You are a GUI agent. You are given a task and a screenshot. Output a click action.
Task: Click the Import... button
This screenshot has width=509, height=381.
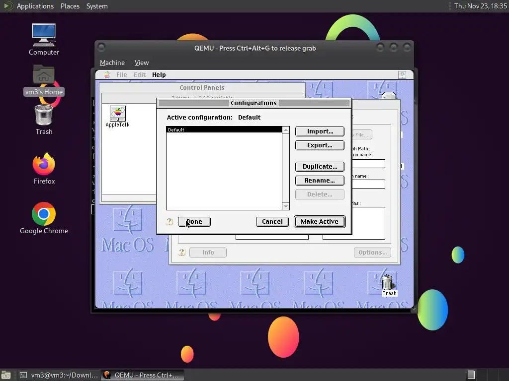pos(320,131)
